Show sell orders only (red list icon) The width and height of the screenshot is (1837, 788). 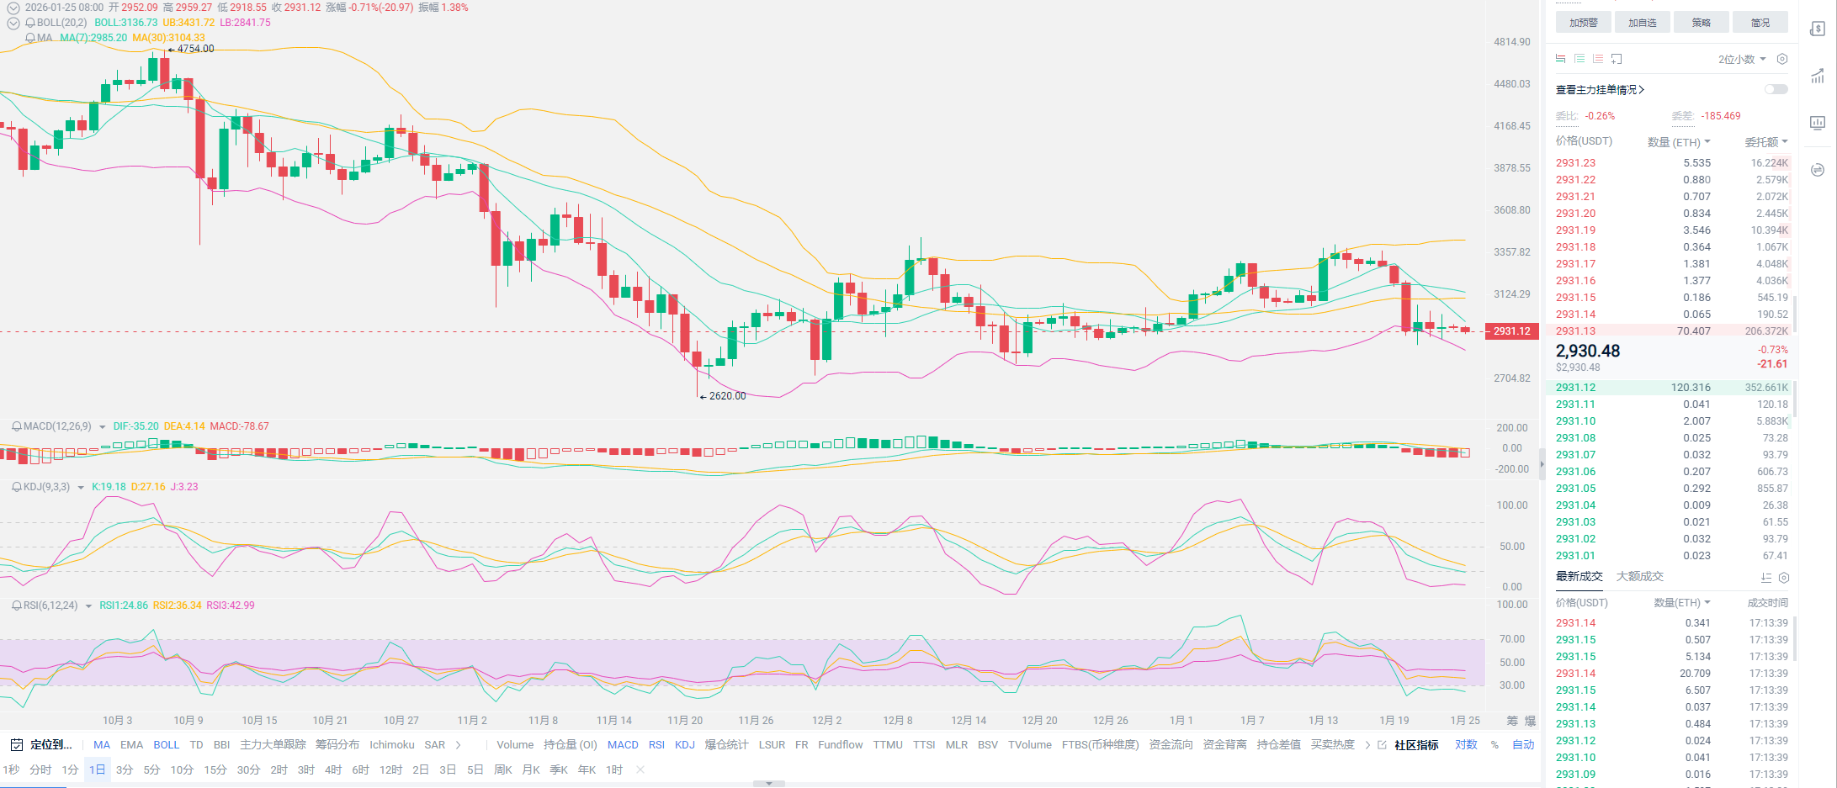pos(1598,59)
